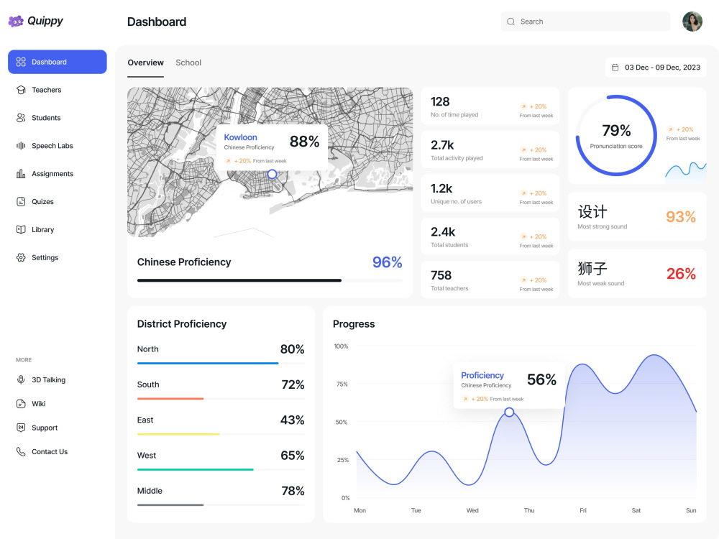Click the Thu label on chart axis
719x539 pixels.
coord(529,510)
